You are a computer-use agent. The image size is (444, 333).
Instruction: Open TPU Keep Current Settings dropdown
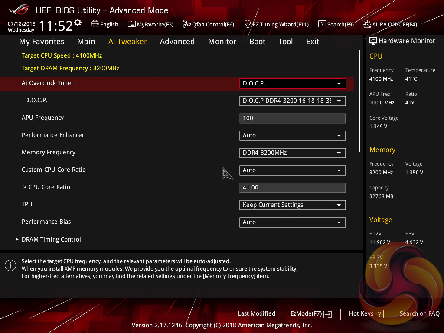click(293, 205)
